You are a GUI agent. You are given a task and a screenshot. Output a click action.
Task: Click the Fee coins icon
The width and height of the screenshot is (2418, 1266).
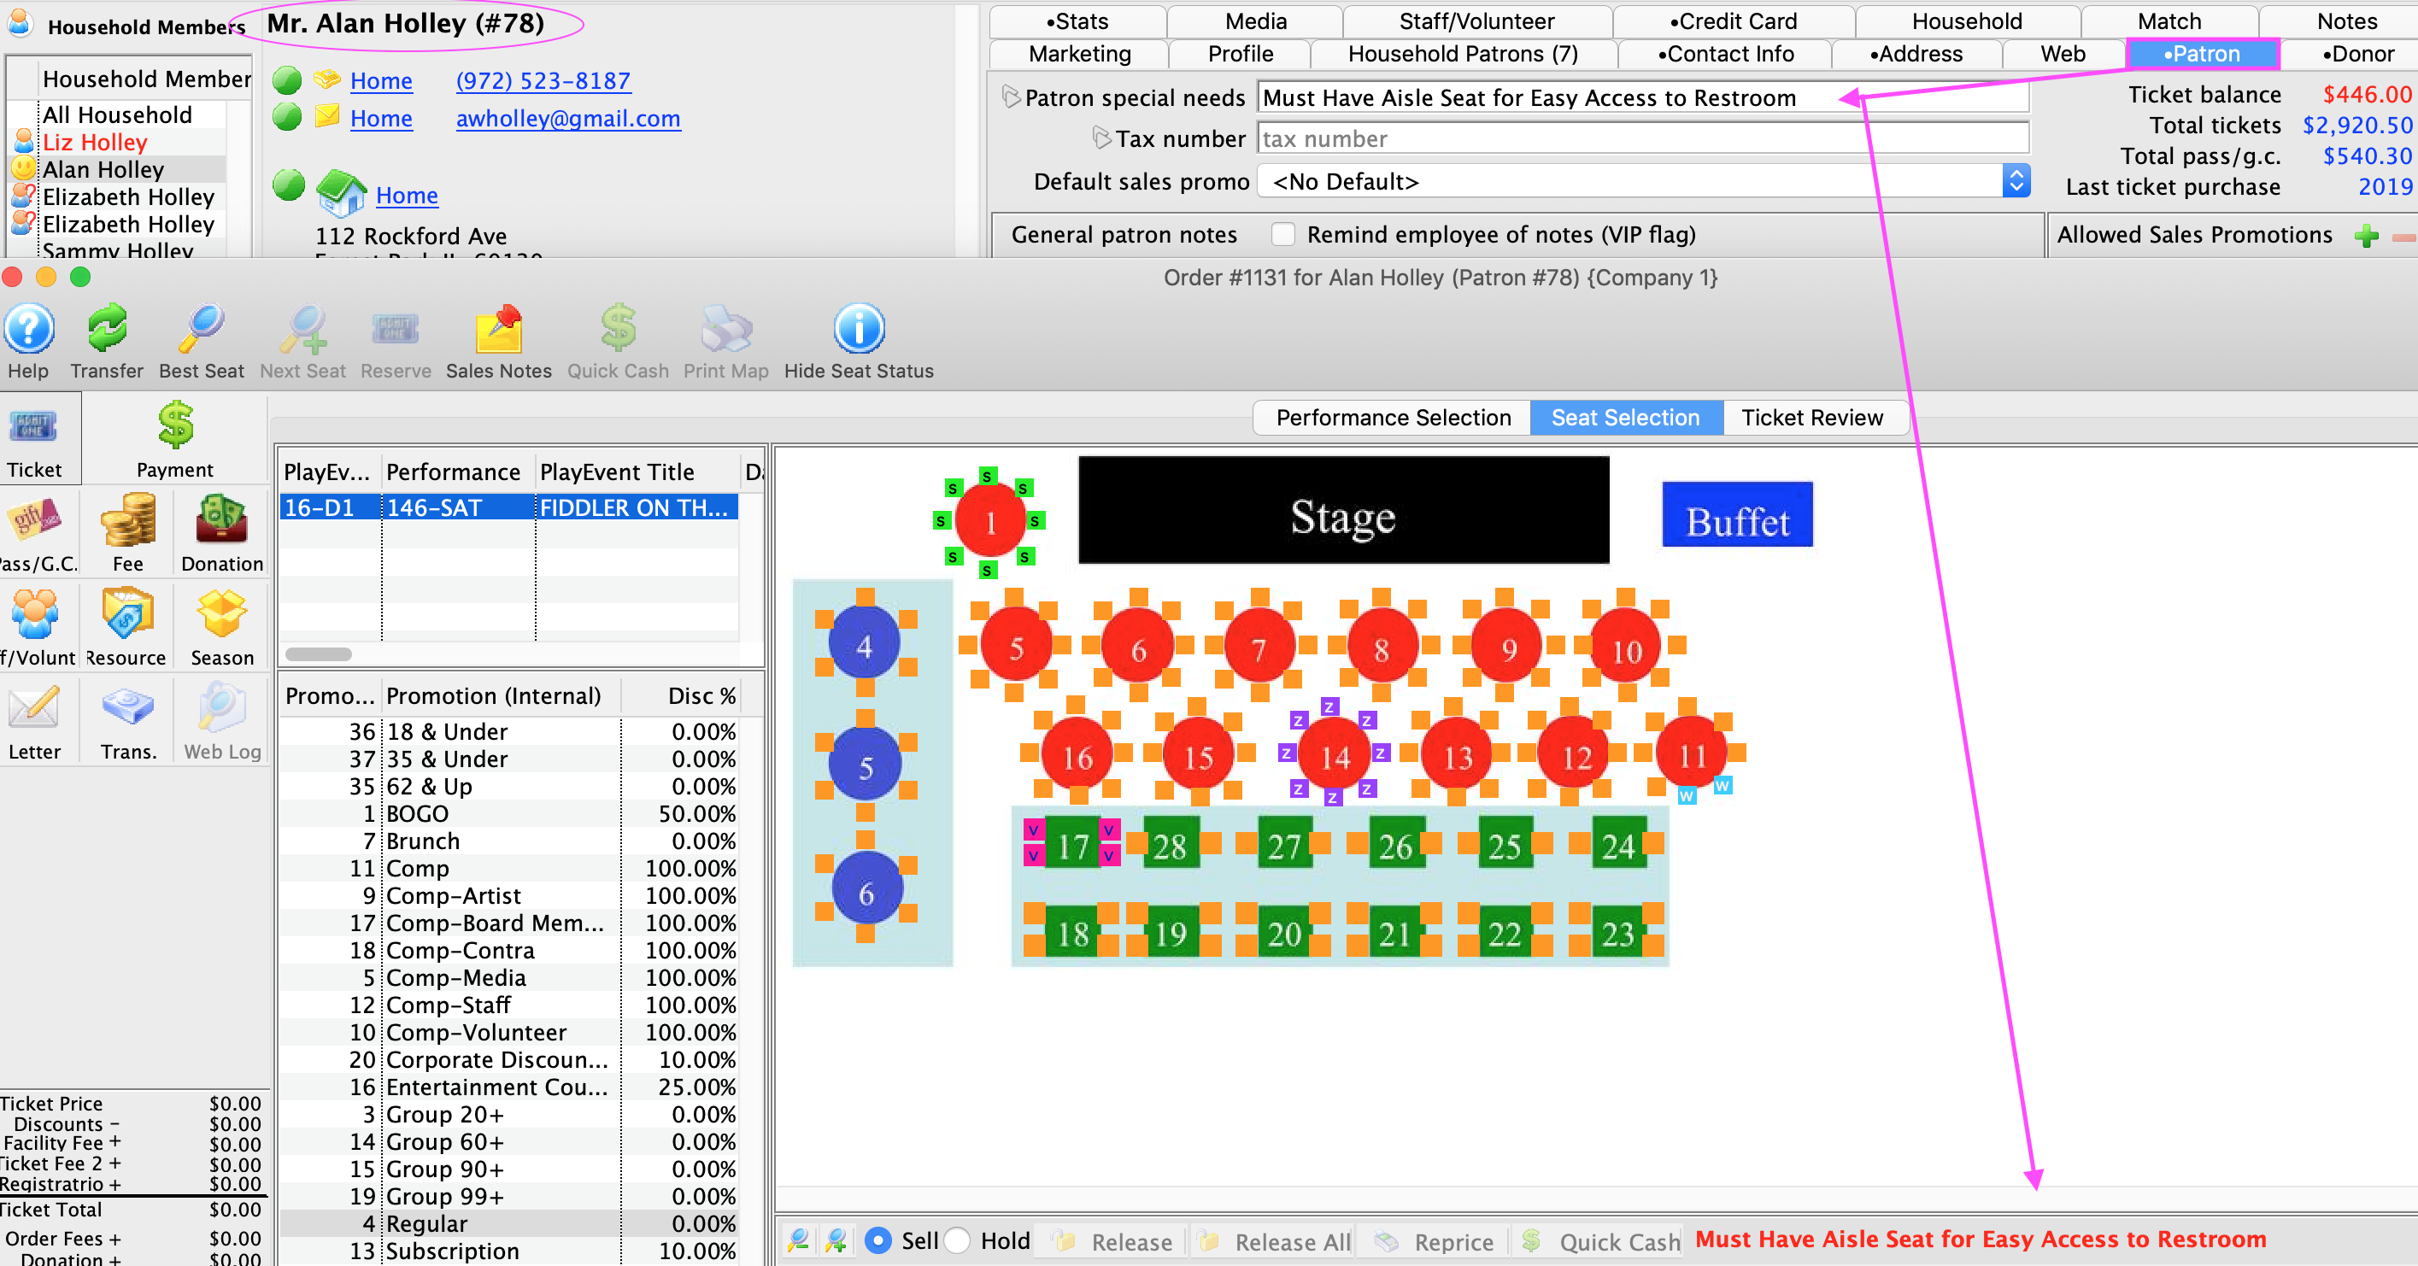[127, 520]
